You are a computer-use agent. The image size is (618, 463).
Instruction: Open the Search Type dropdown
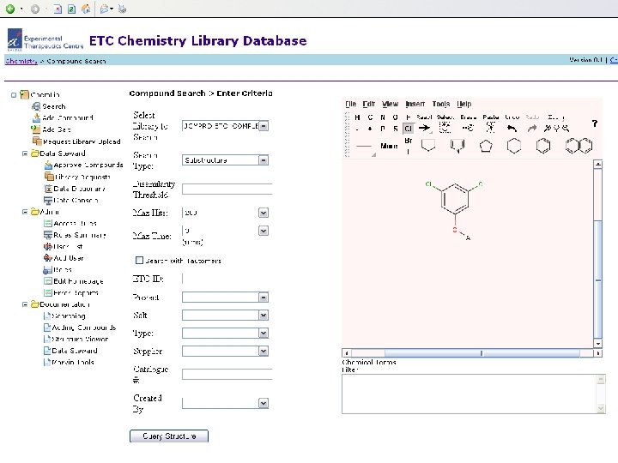264,160
